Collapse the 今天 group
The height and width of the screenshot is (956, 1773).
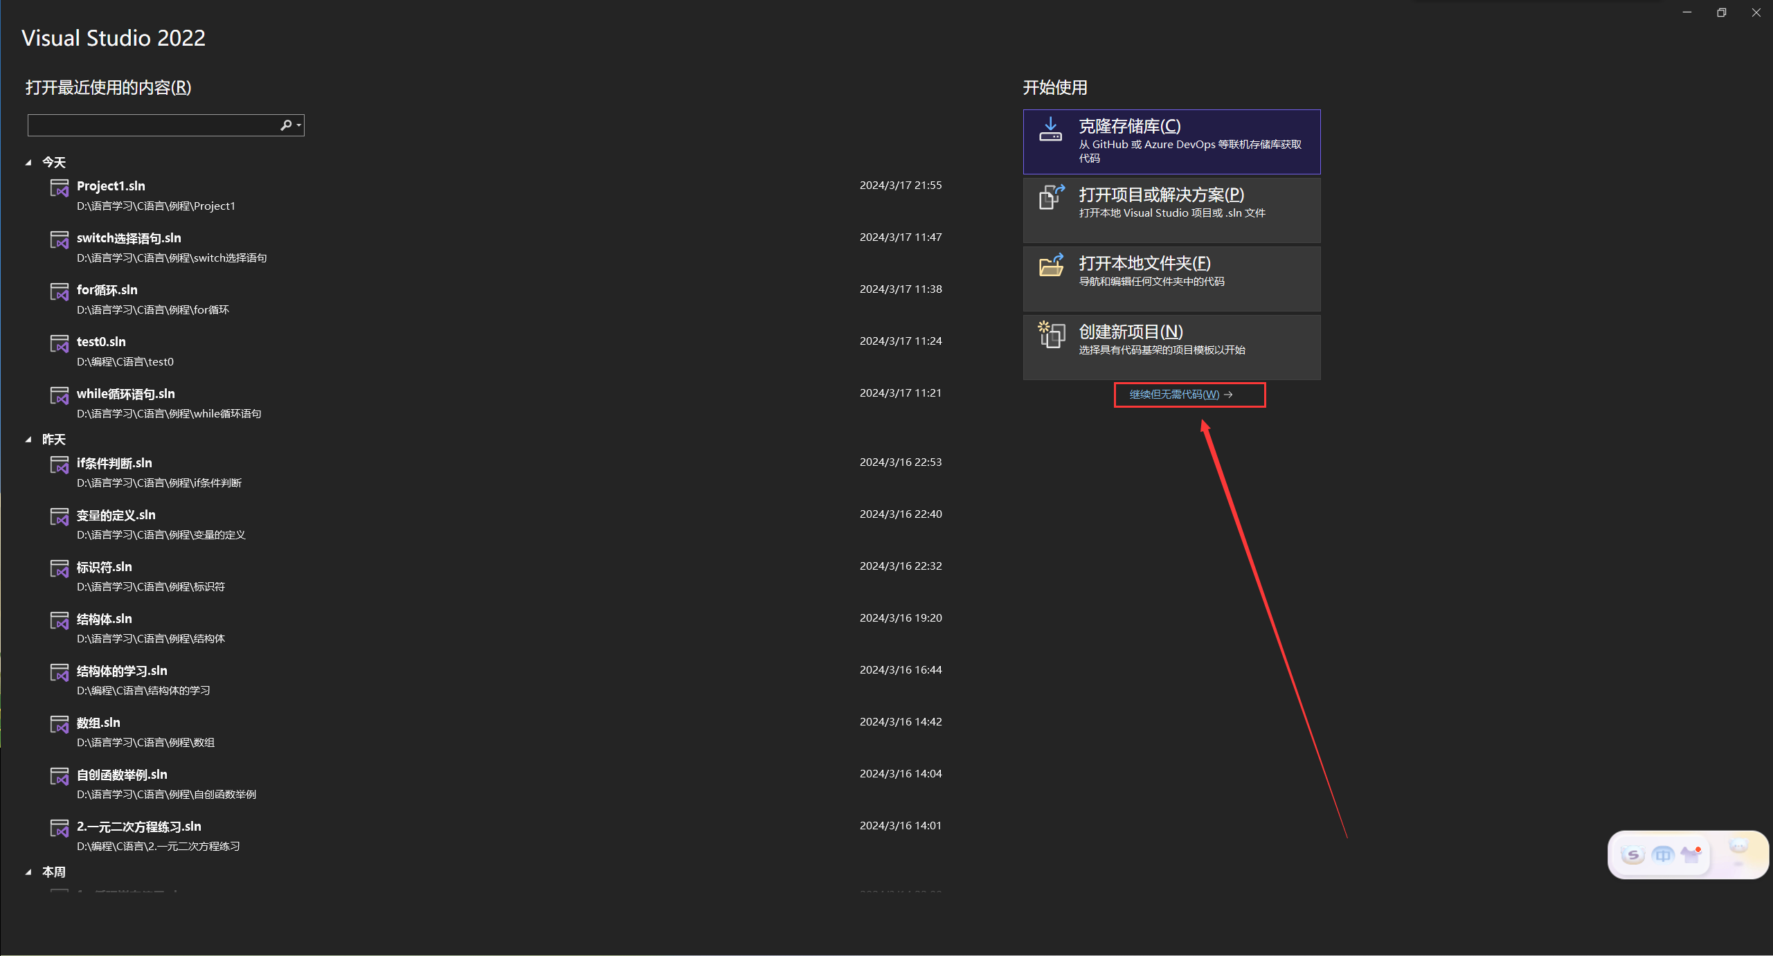pyautogui.click(x=28, y=163)
